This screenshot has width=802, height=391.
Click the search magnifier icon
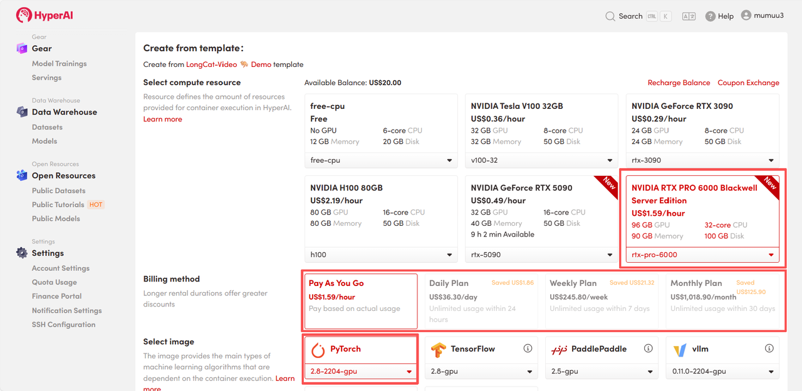click(610, 16)
